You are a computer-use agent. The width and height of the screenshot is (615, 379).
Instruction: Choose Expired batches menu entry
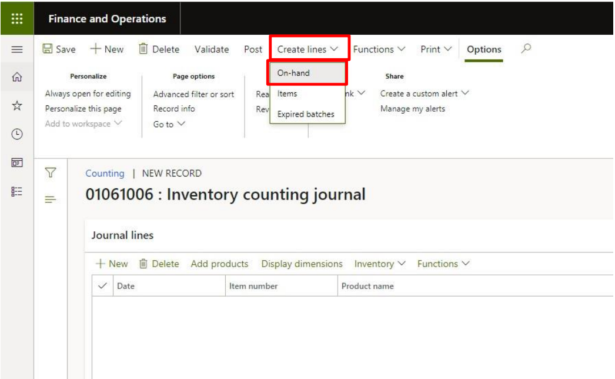[305, 114]
